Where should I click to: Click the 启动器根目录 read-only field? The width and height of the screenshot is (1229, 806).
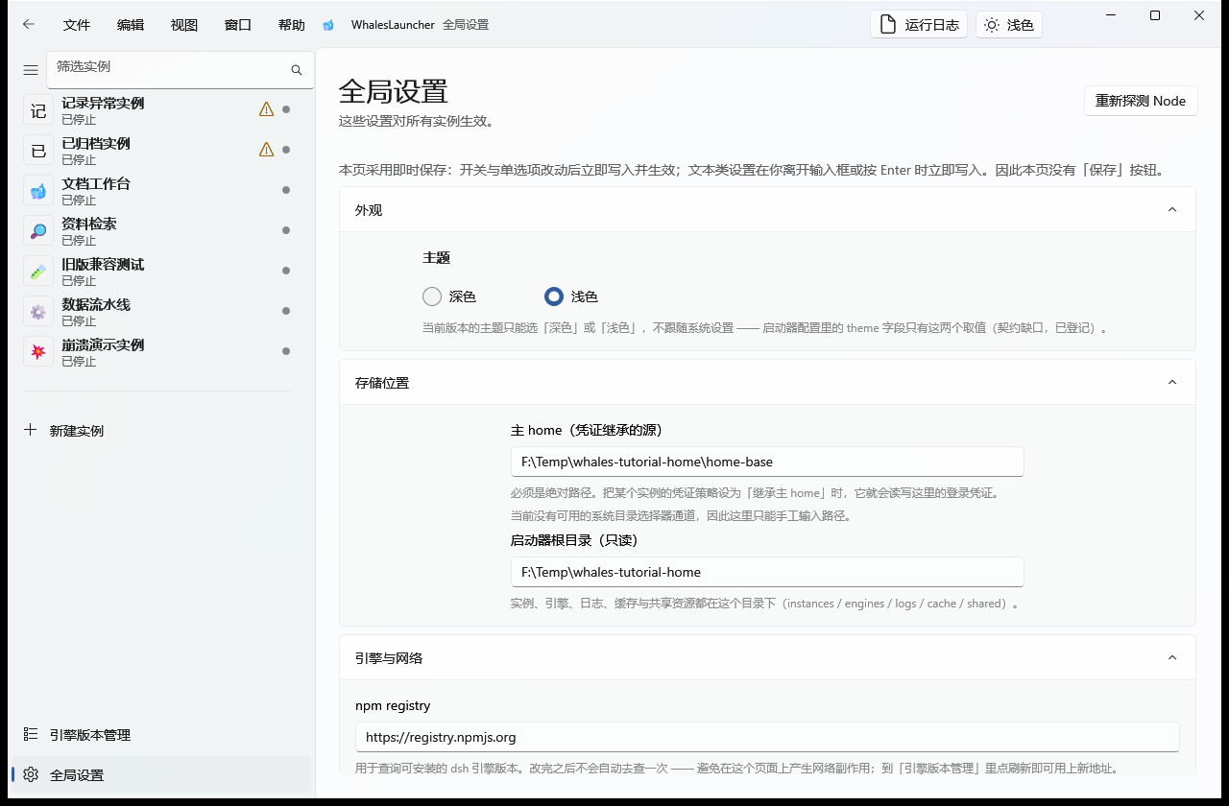point(767,572)
